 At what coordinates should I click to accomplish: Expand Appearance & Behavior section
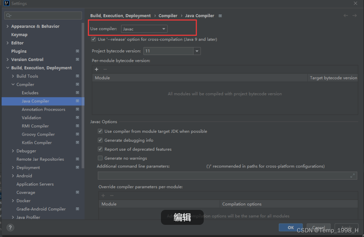point(7,26)
